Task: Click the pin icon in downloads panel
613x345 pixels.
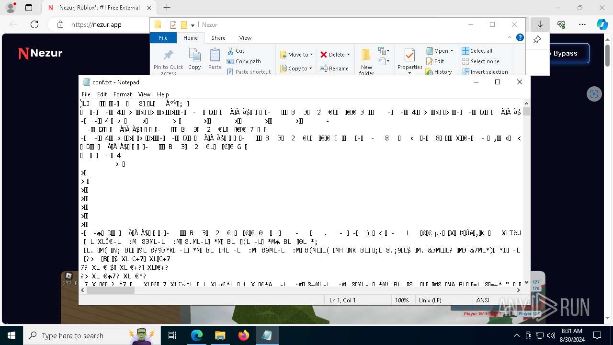Action: click(537, 40)
